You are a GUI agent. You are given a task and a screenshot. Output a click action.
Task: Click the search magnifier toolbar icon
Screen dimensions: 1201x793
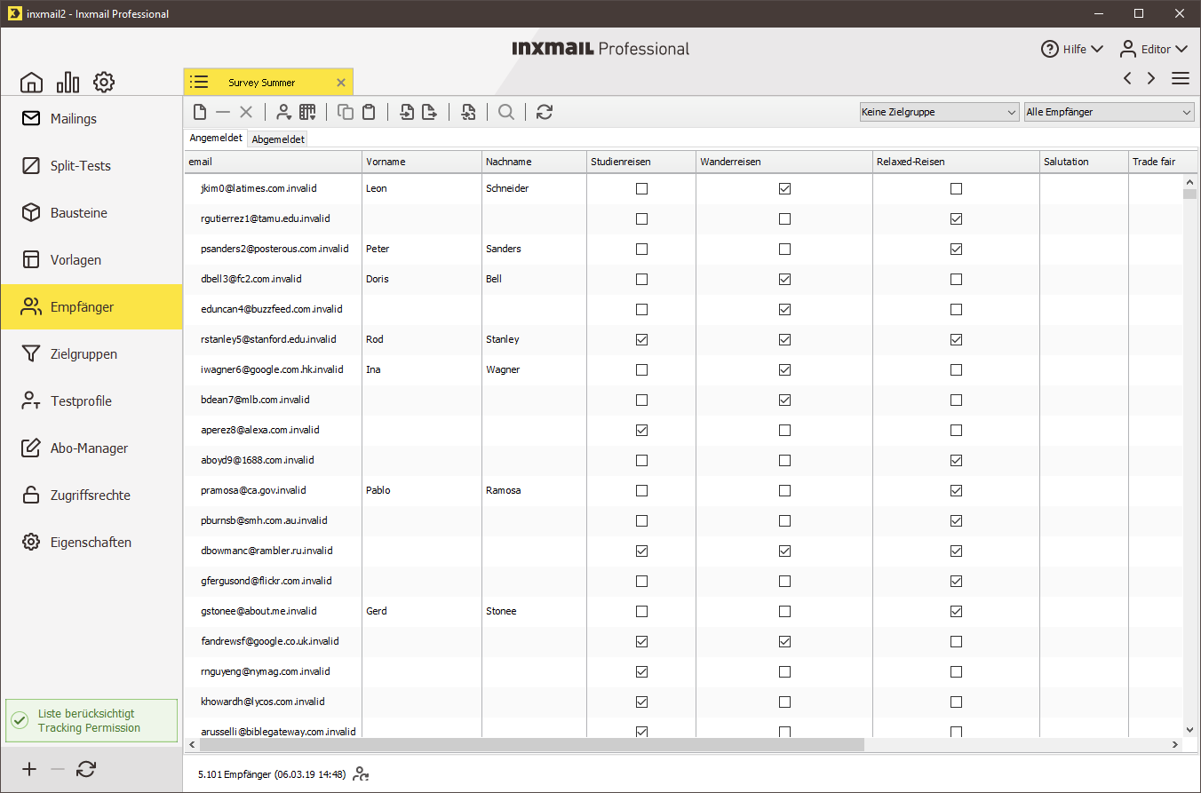[506, 112]
